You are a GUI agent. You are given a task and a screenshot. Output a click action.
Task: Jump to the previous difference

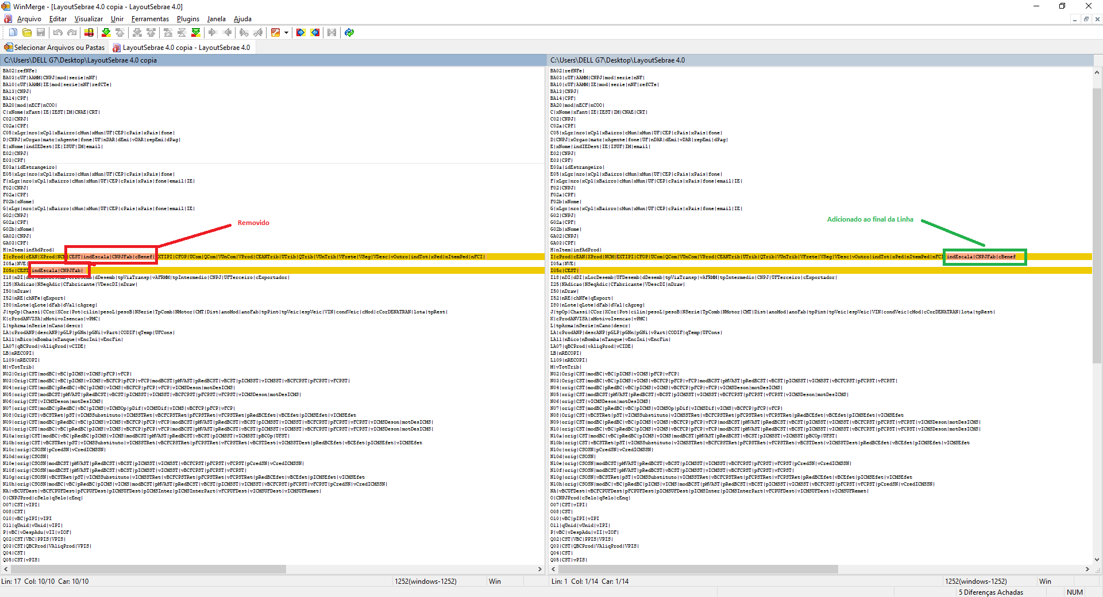(x=119, y=33)
